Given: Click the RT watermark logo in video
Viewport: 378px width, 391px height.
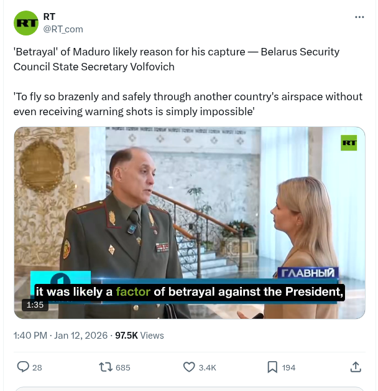Looking at the screenshot, I should click(x=349, y=143).
